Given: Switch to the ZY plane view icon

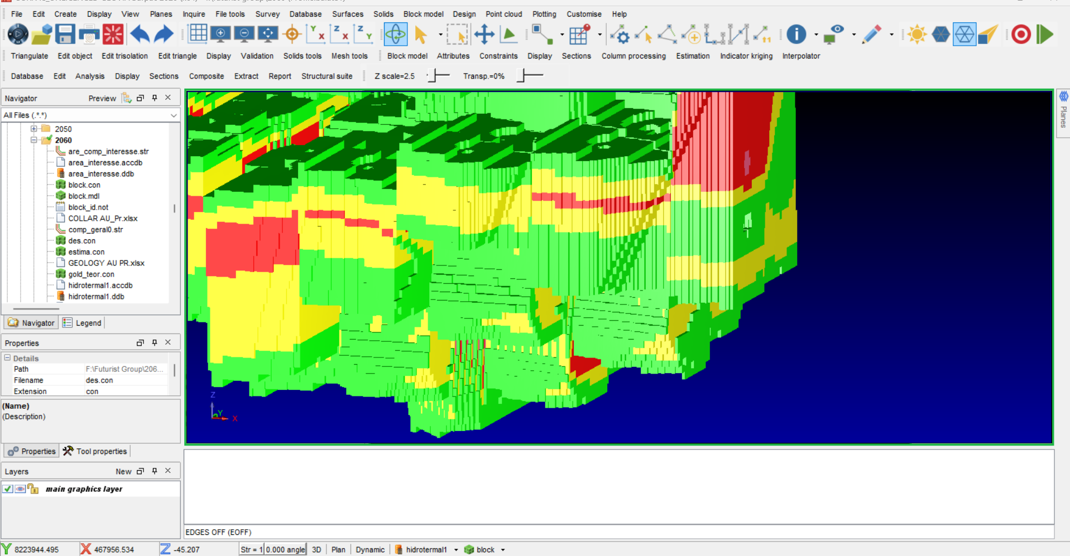Looking at the screenshot, I should (363, 35).
